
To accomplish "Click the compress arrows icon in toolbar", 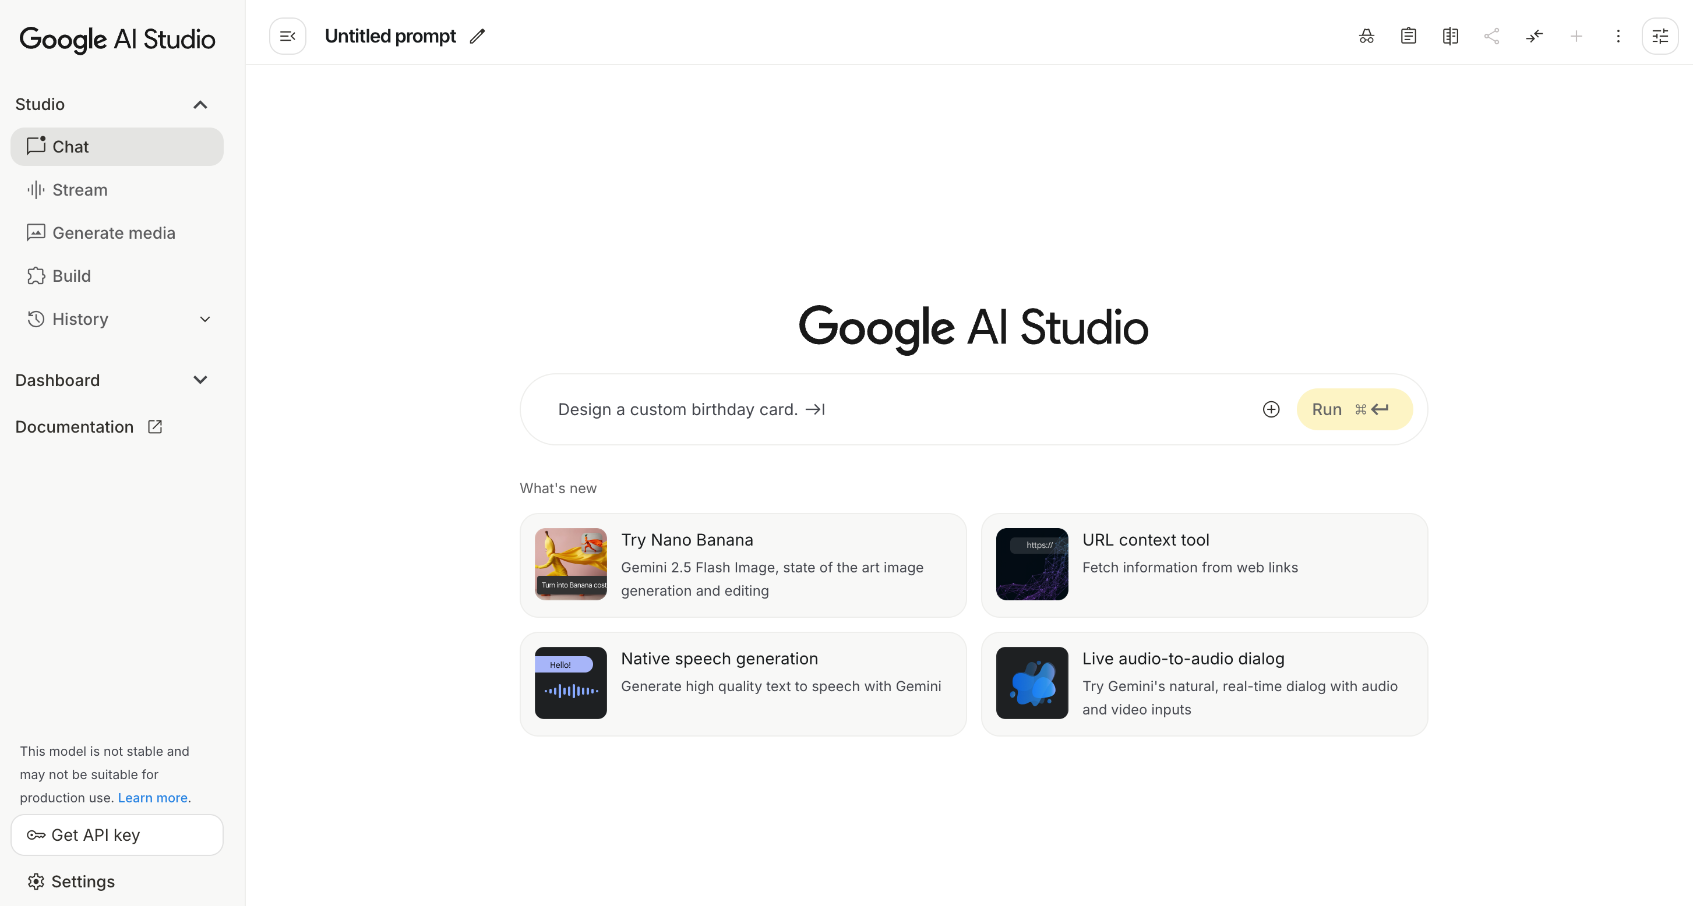I will coord(1534,36).
